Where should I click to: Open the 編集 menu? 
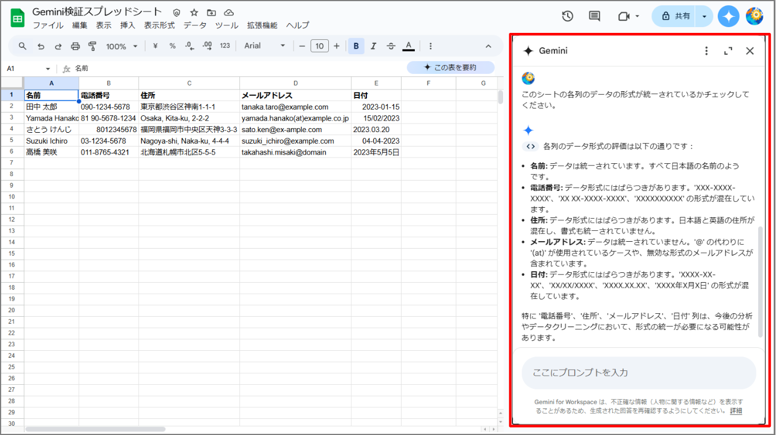pyautogui.click(x=80, y=25)
